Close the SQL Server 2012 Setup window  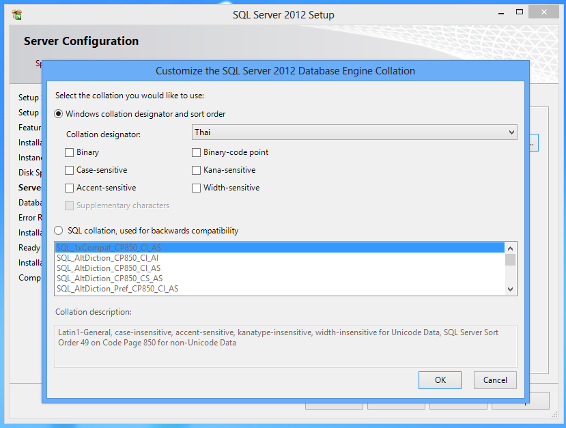pos(543,12)
